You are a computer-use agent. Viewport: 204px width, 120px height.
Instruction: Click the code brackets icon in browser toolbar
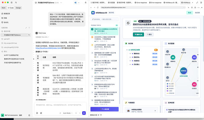pyautogui.click(x=198, y=8)
